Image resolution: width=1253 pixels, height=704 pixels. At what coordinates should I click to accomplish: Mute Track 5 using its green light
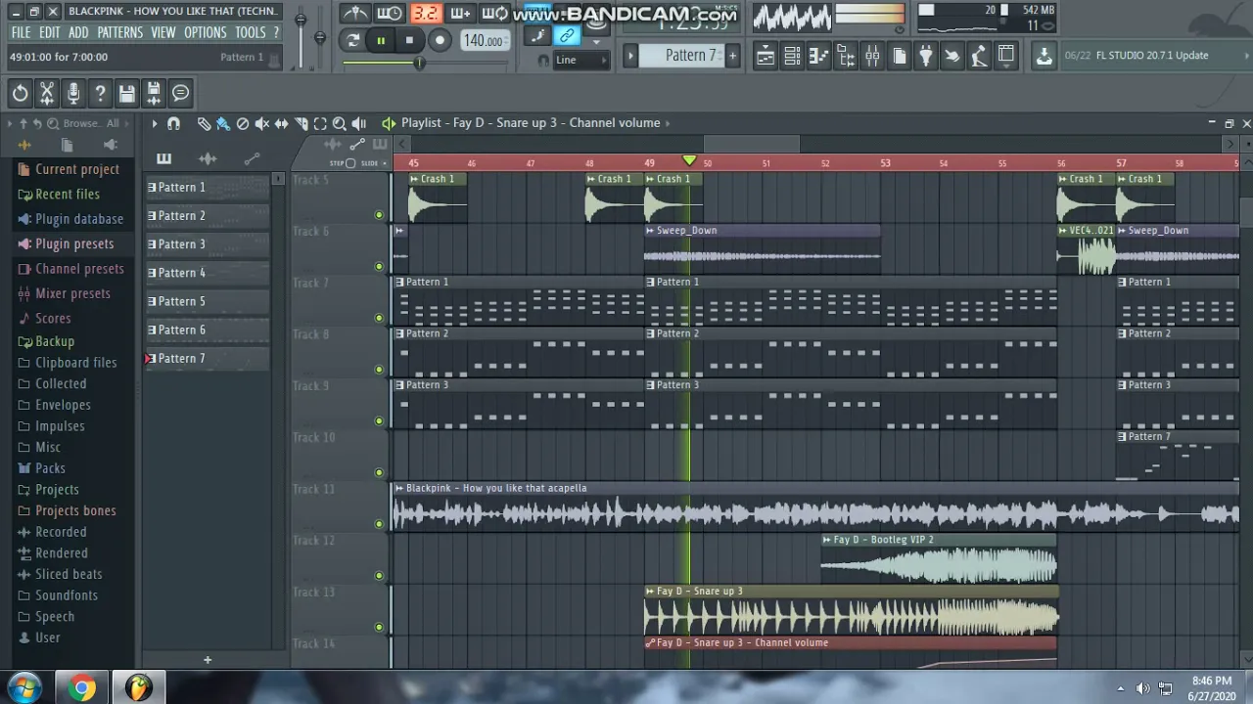click(x=379, y=215)
